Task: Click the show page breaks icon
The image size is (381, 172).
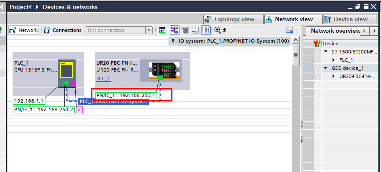Action: coord(185,30)
